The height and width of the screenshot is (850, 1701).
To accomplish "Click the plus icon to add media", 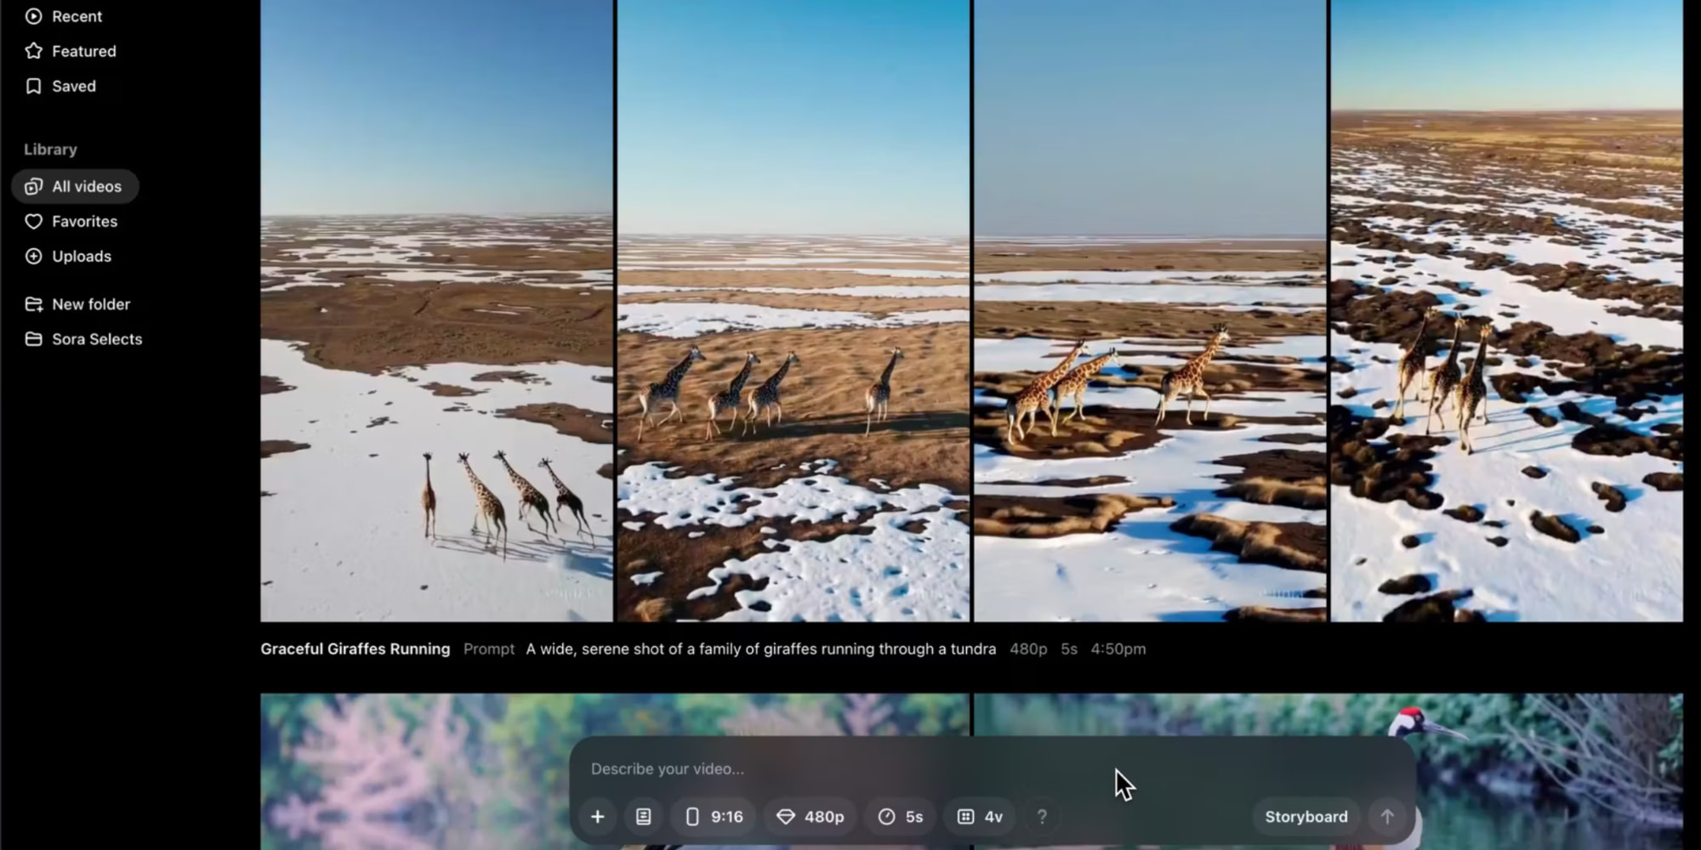I will point(598,817).
